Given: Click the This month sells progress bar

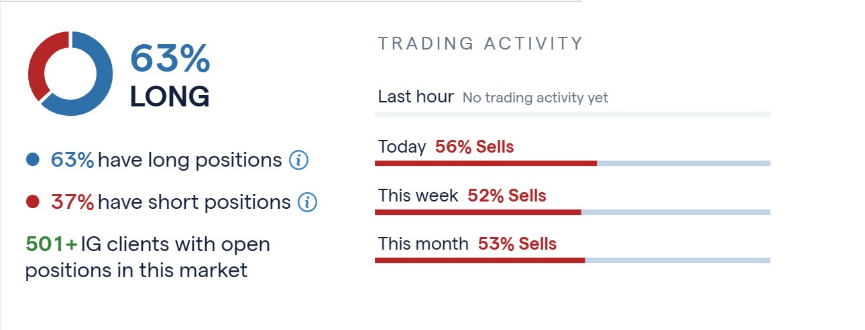Looking at the screenshot, I should (x=573, y=260).
